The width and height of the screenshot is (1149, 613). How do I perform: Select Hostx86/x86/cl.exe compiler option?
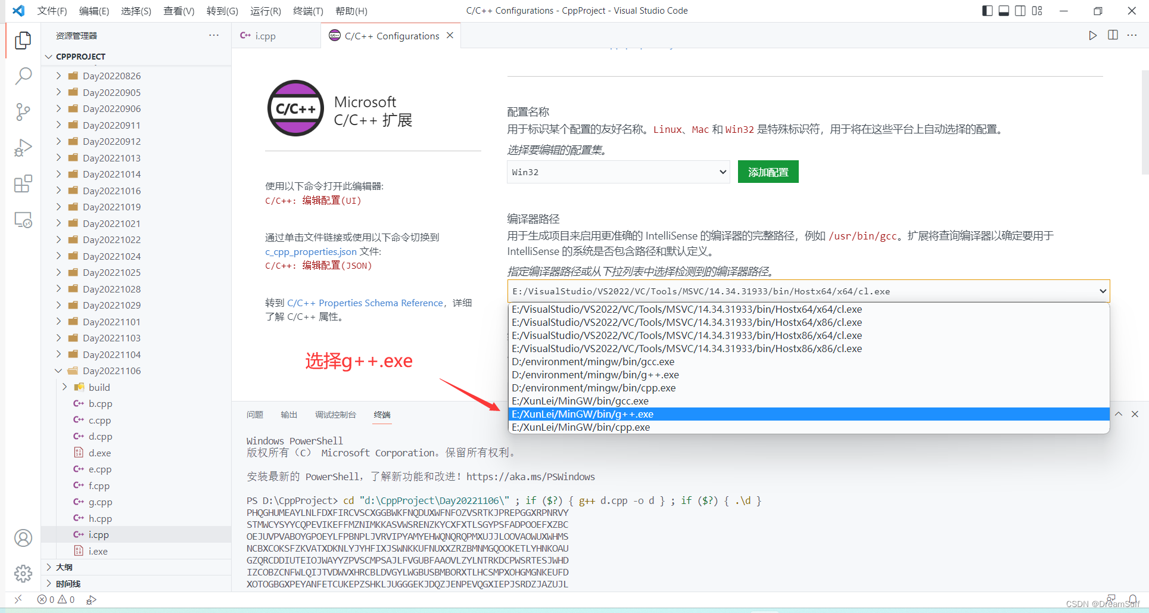coord(809,348)
